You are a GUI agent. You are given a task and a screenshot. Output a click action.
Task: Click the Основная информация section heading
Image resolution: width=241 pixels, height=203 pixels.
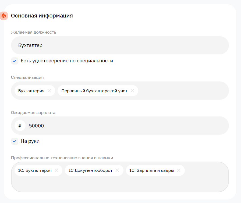pyautogui.click(x=42, y=16)
